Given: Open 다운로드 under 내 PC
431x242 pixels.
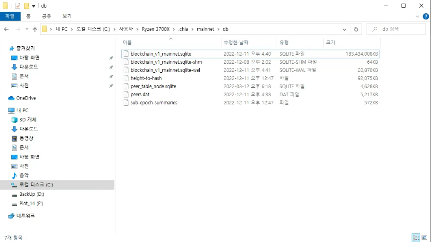Looking at the screenshot, I should 29,129.
